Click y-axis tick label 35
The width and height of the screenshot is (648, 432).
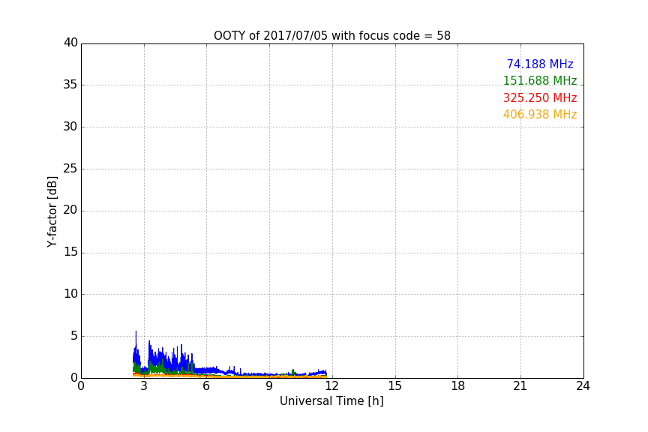point(70,85)
